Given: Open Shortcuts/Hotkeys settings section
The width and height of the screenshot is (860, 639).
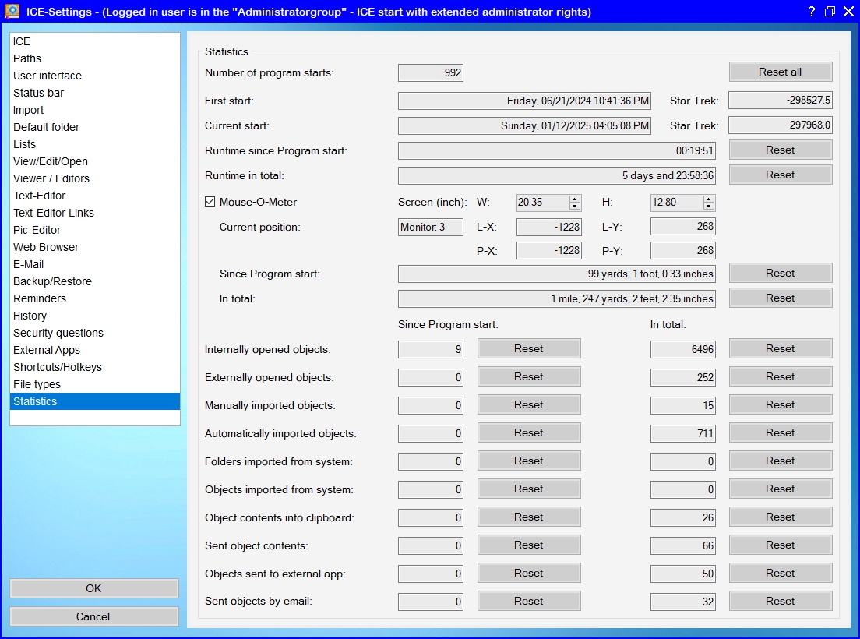Looking at the screenshot, I should (58, 367).
